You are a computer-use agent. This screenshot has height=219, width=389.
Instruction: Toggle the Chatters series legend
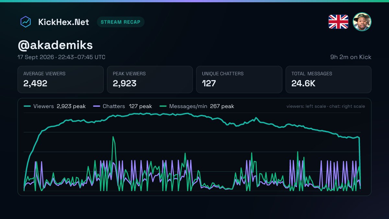point(123,106)
